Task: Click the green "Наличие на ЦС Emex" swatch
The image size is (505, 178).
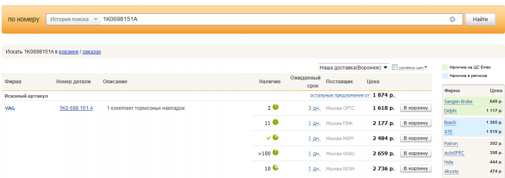Action: point(444,67)
